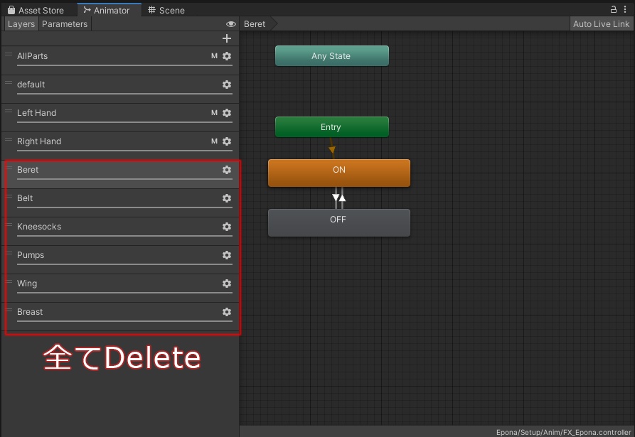This screenshot has height=437, width=635.
Task: Select the default layer name
Action: (31, 85)
